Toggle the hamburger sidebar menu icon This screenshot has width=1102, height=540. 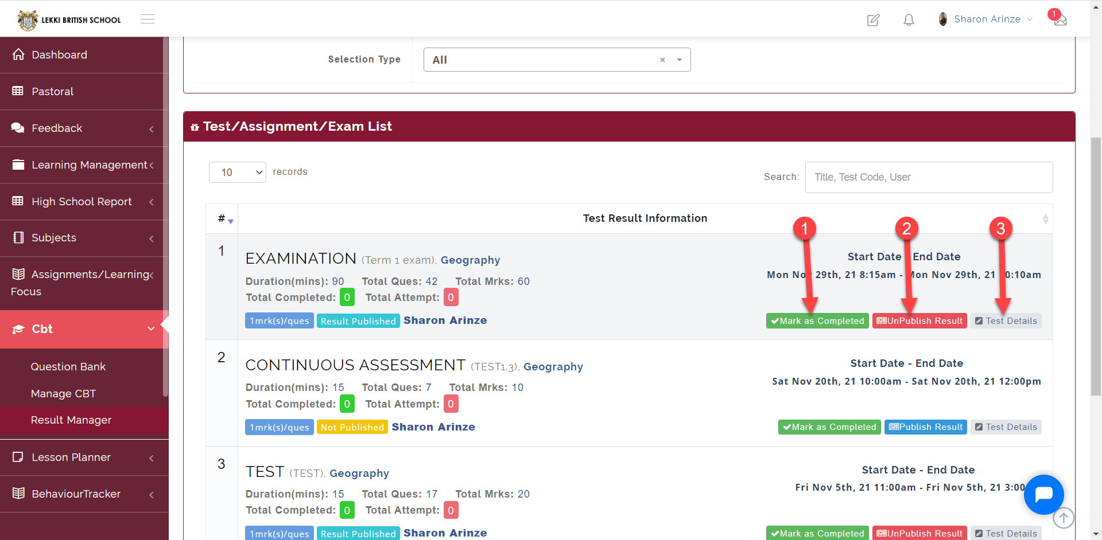pos(148,19)
